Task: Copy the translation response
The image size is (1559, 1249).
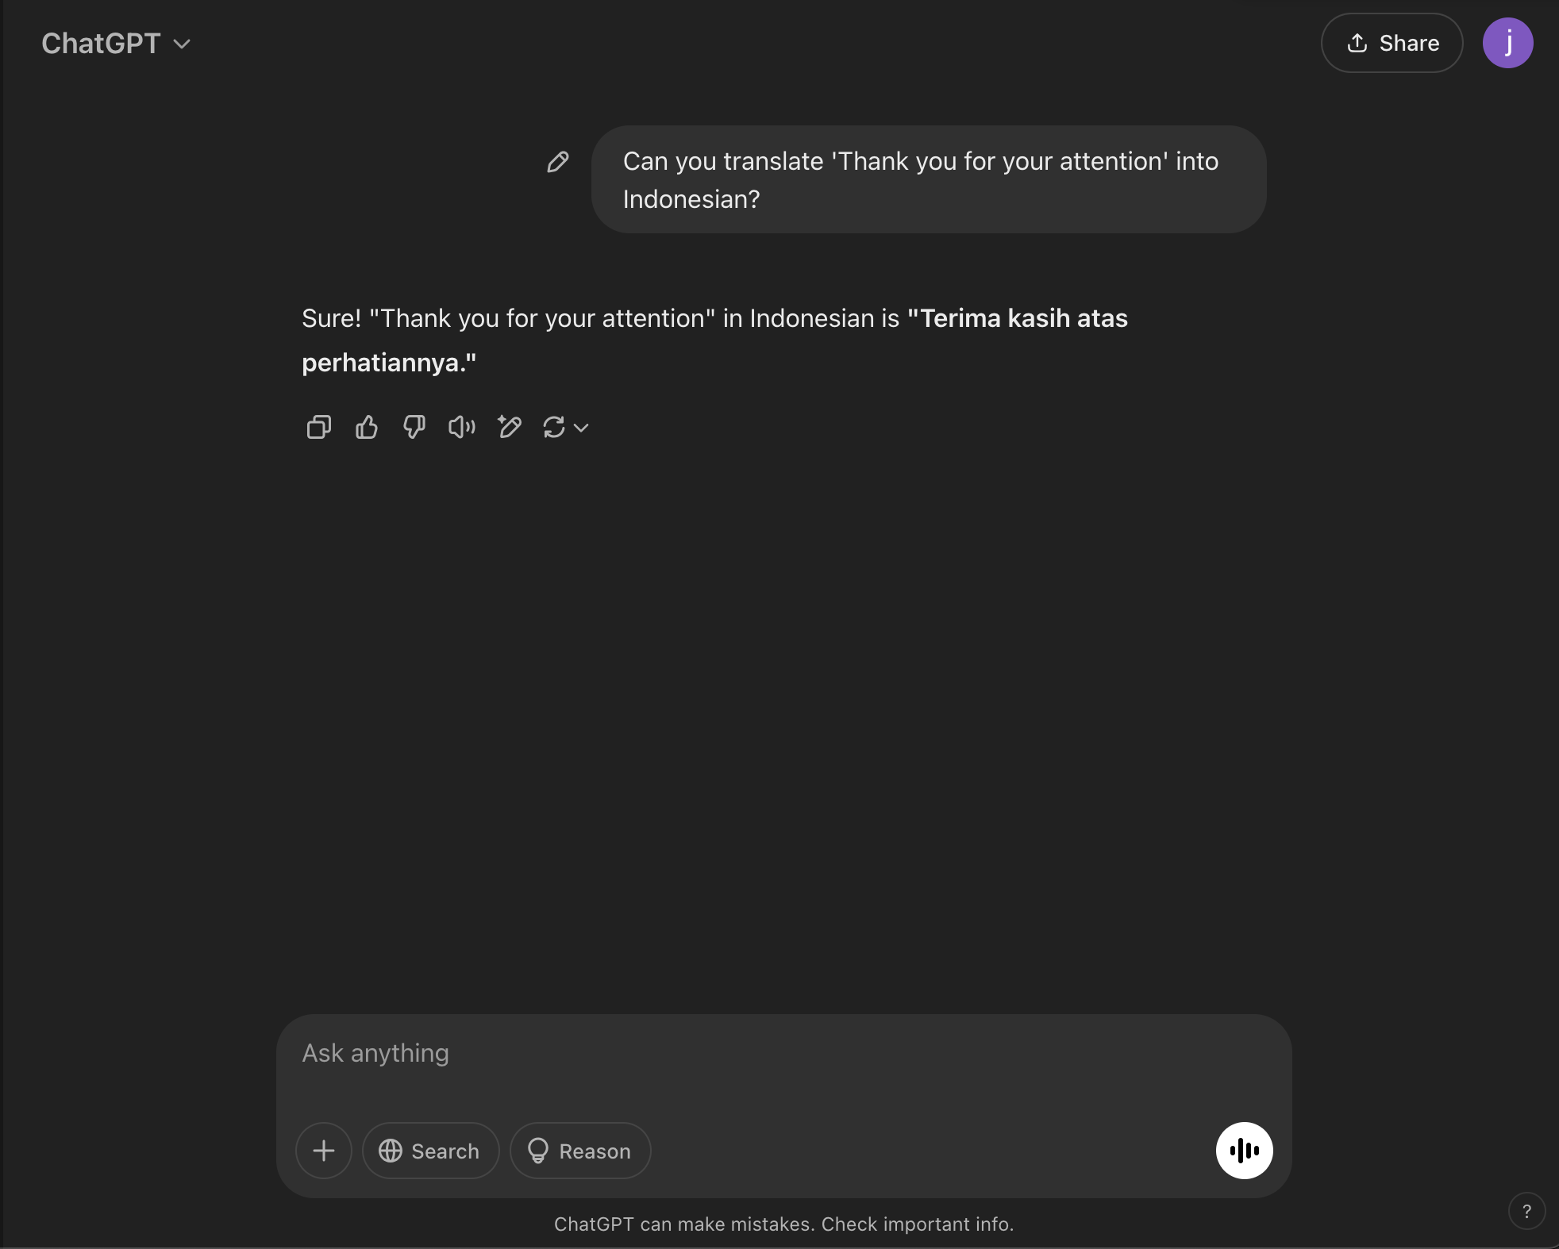Action: (318, 427)
